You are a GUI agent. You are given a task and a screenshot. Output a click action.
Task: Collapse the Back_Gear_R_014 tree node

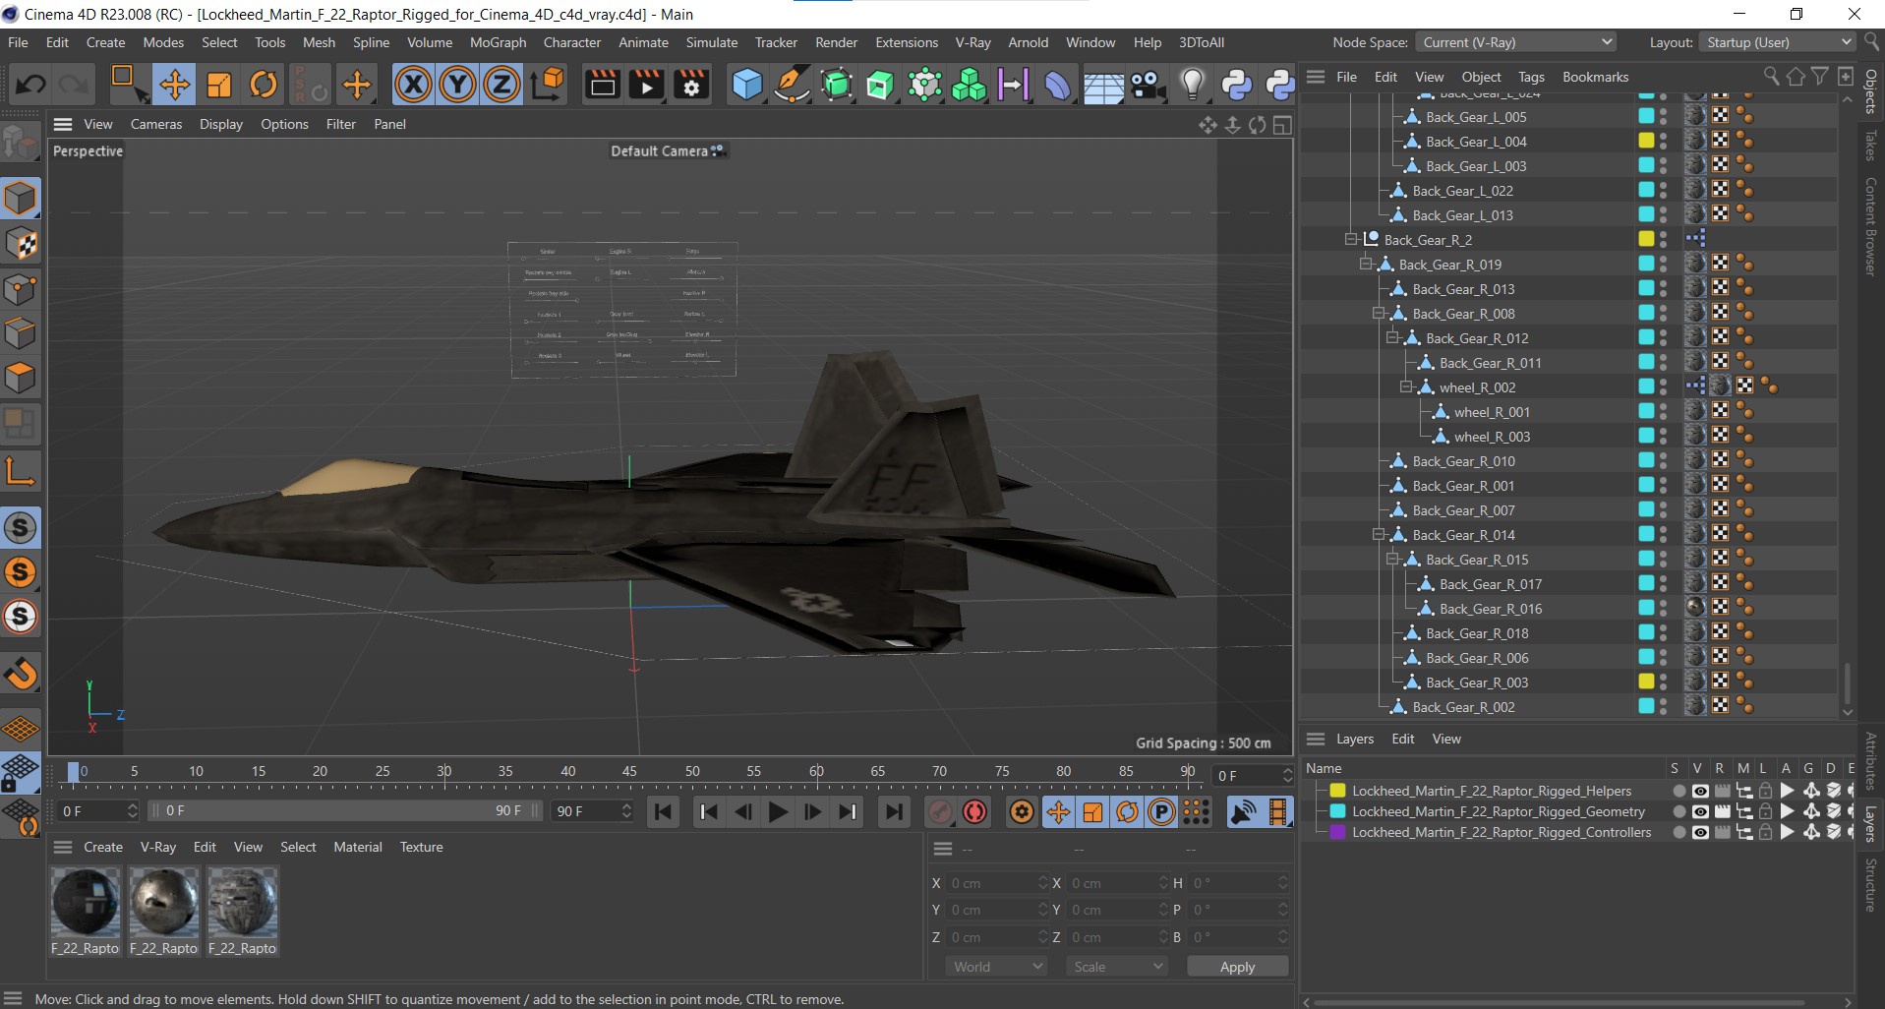[1379, 534]
